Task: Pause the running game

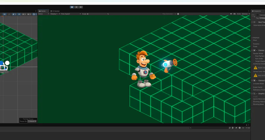Action: click(x=76, y=7)
